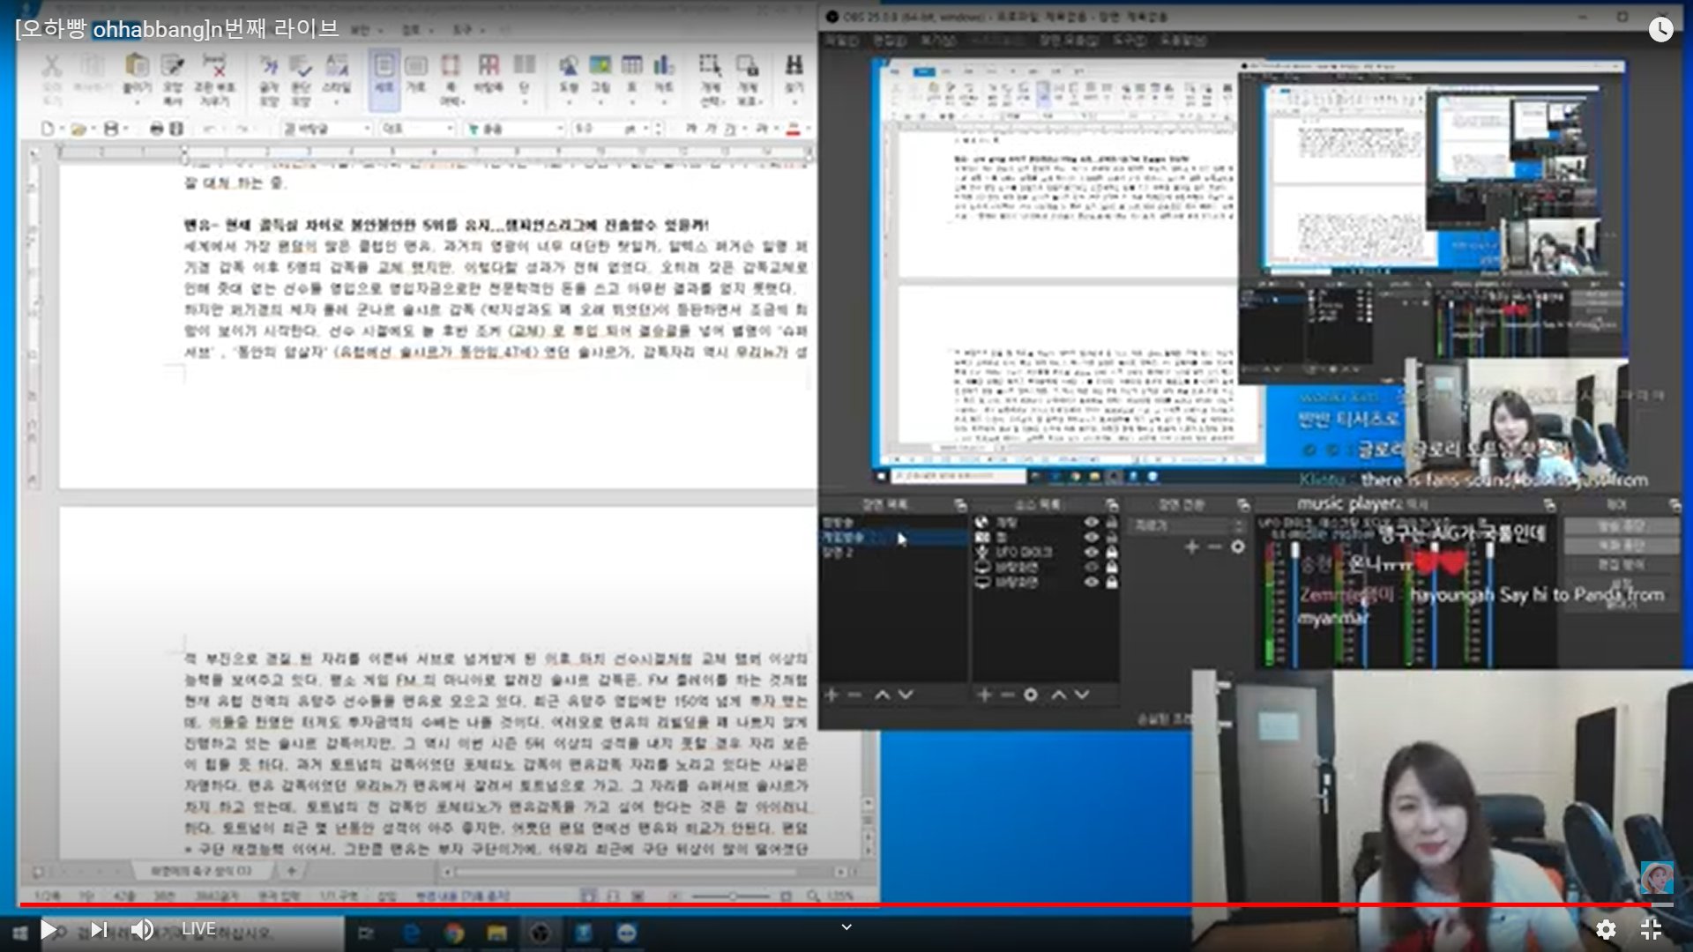This screenshot has width=1693, height=952.
Task: Click the plus icon under OBS sources list
Action: click(984, 695)
